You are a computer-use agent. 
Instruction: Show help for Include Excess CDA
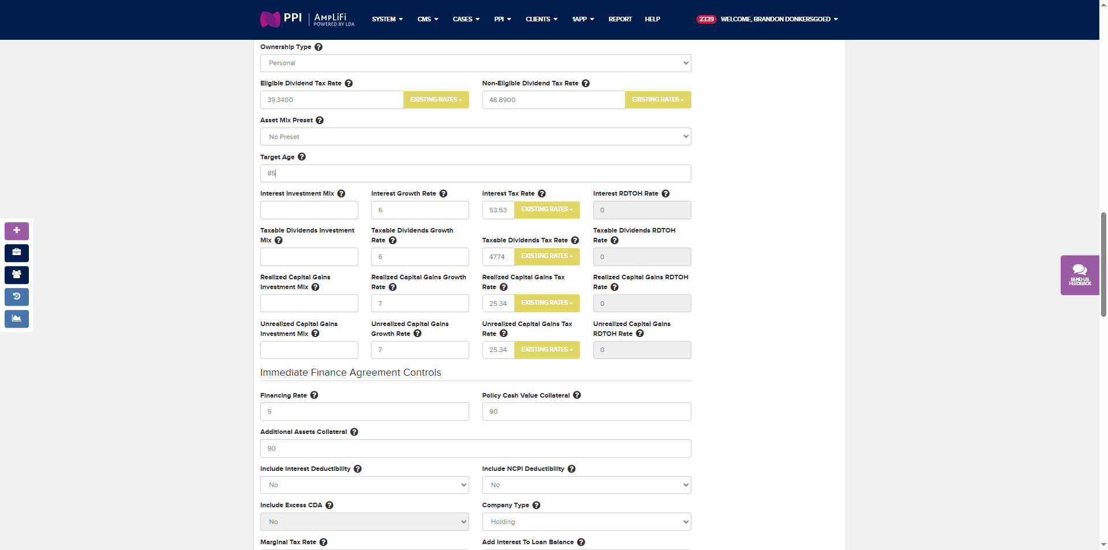(330, 505)
